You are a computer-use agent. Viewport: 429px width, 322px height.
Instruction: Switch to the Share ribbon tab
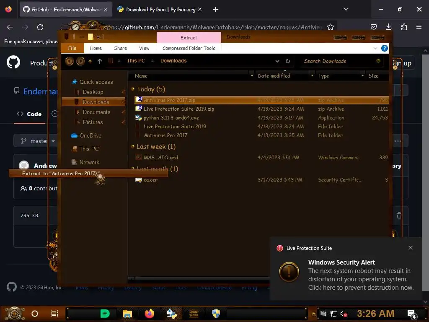[x=120, y=48]
